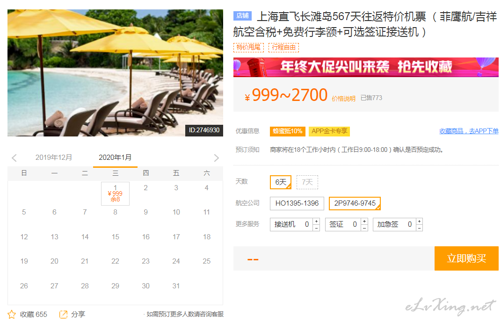
Task: Click the blue 店铺 badge
Action: pyautogui.click(x=242, y=15)
